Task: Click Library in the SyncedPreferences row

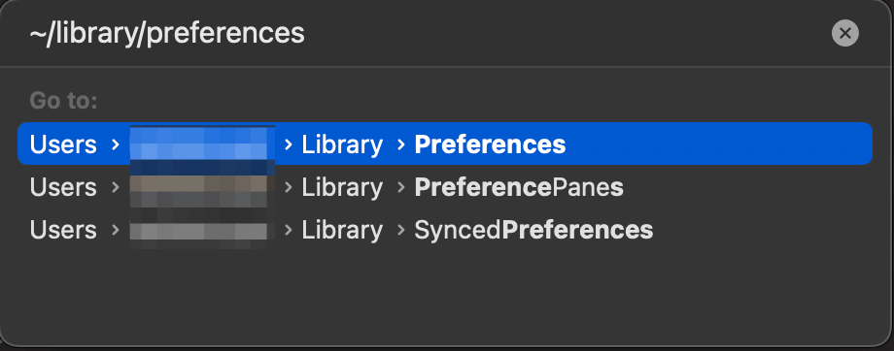Action: 342,230
